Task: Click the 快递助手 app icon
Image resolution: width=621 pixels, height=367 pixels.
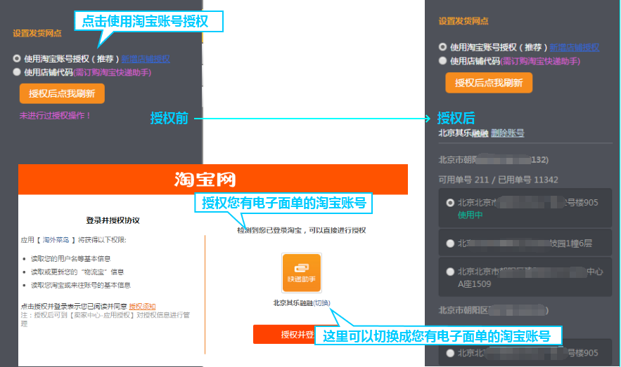Action: [302, 273]
